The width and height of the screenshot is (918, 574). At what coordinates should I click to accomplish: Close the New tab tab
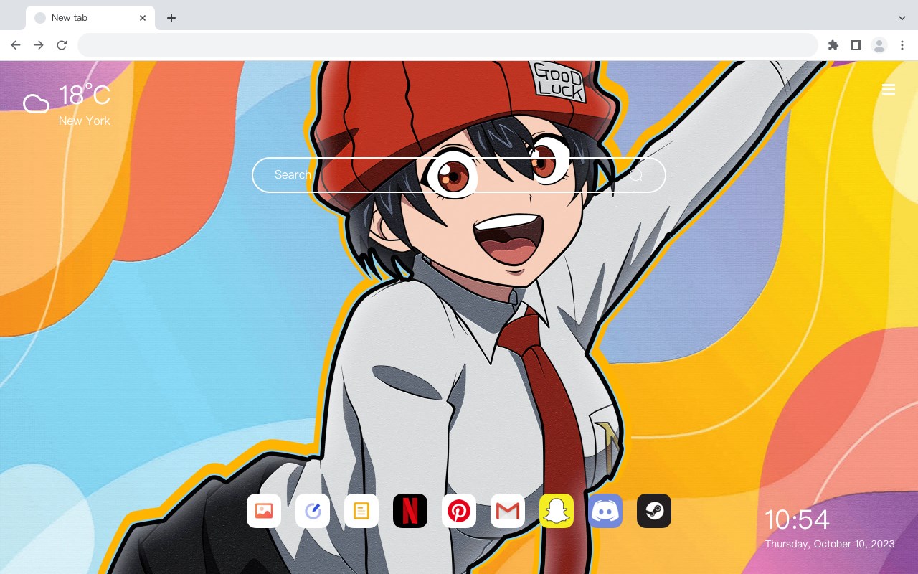tap(143, 18)
